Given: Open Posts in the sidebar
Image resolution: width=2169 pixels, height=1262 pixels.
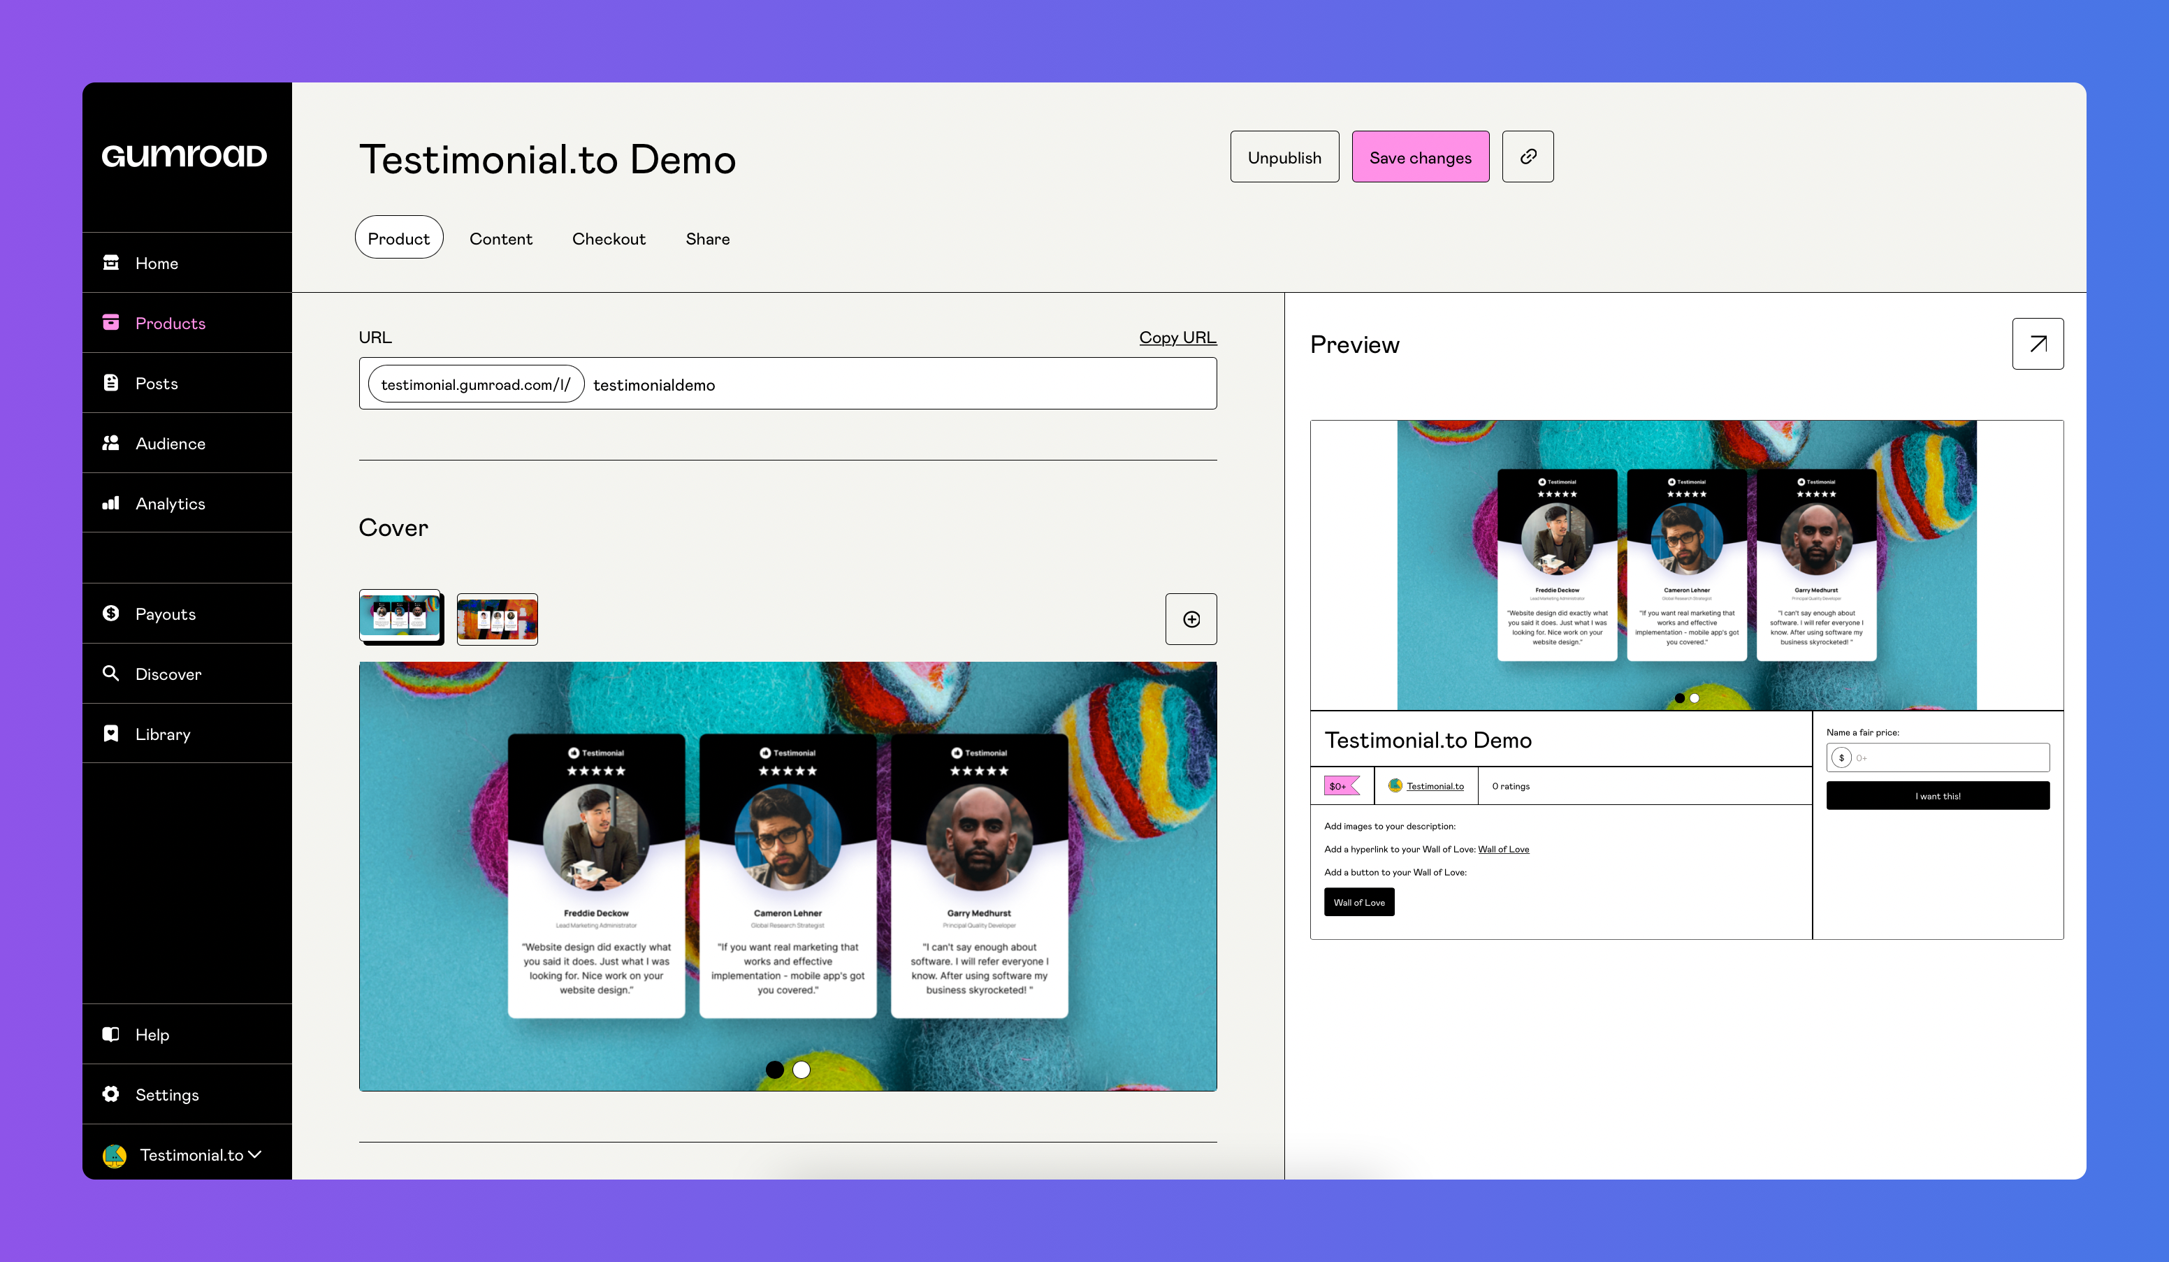Looking at the screenshot, I should (187, 383).
